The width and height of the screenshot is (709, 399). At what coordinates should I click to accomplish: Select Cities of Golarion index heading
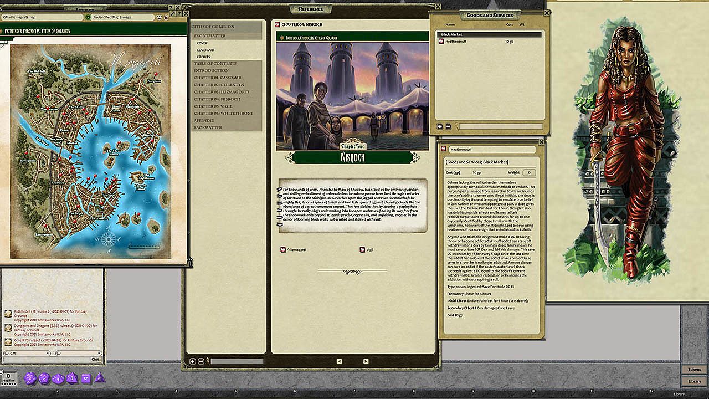[x=213, y=27]
